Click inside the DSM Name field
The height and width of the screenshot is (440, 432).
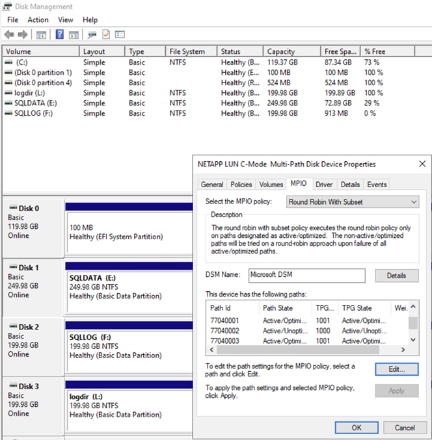click(306, 276)
